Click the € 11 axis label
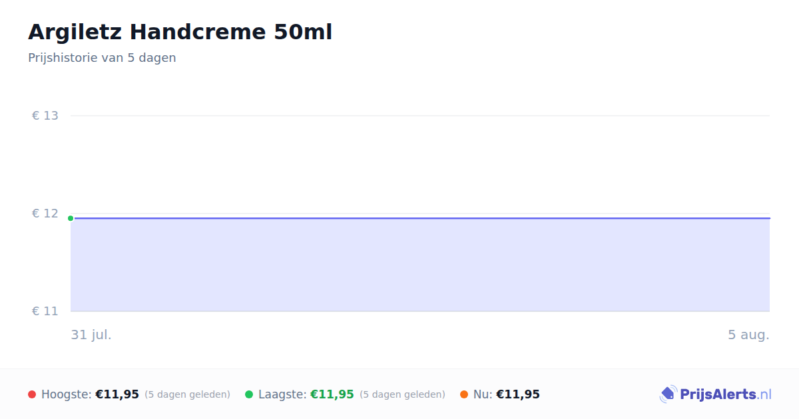The width and height of the screenshot is (799, 419). [x=45, y=311]
